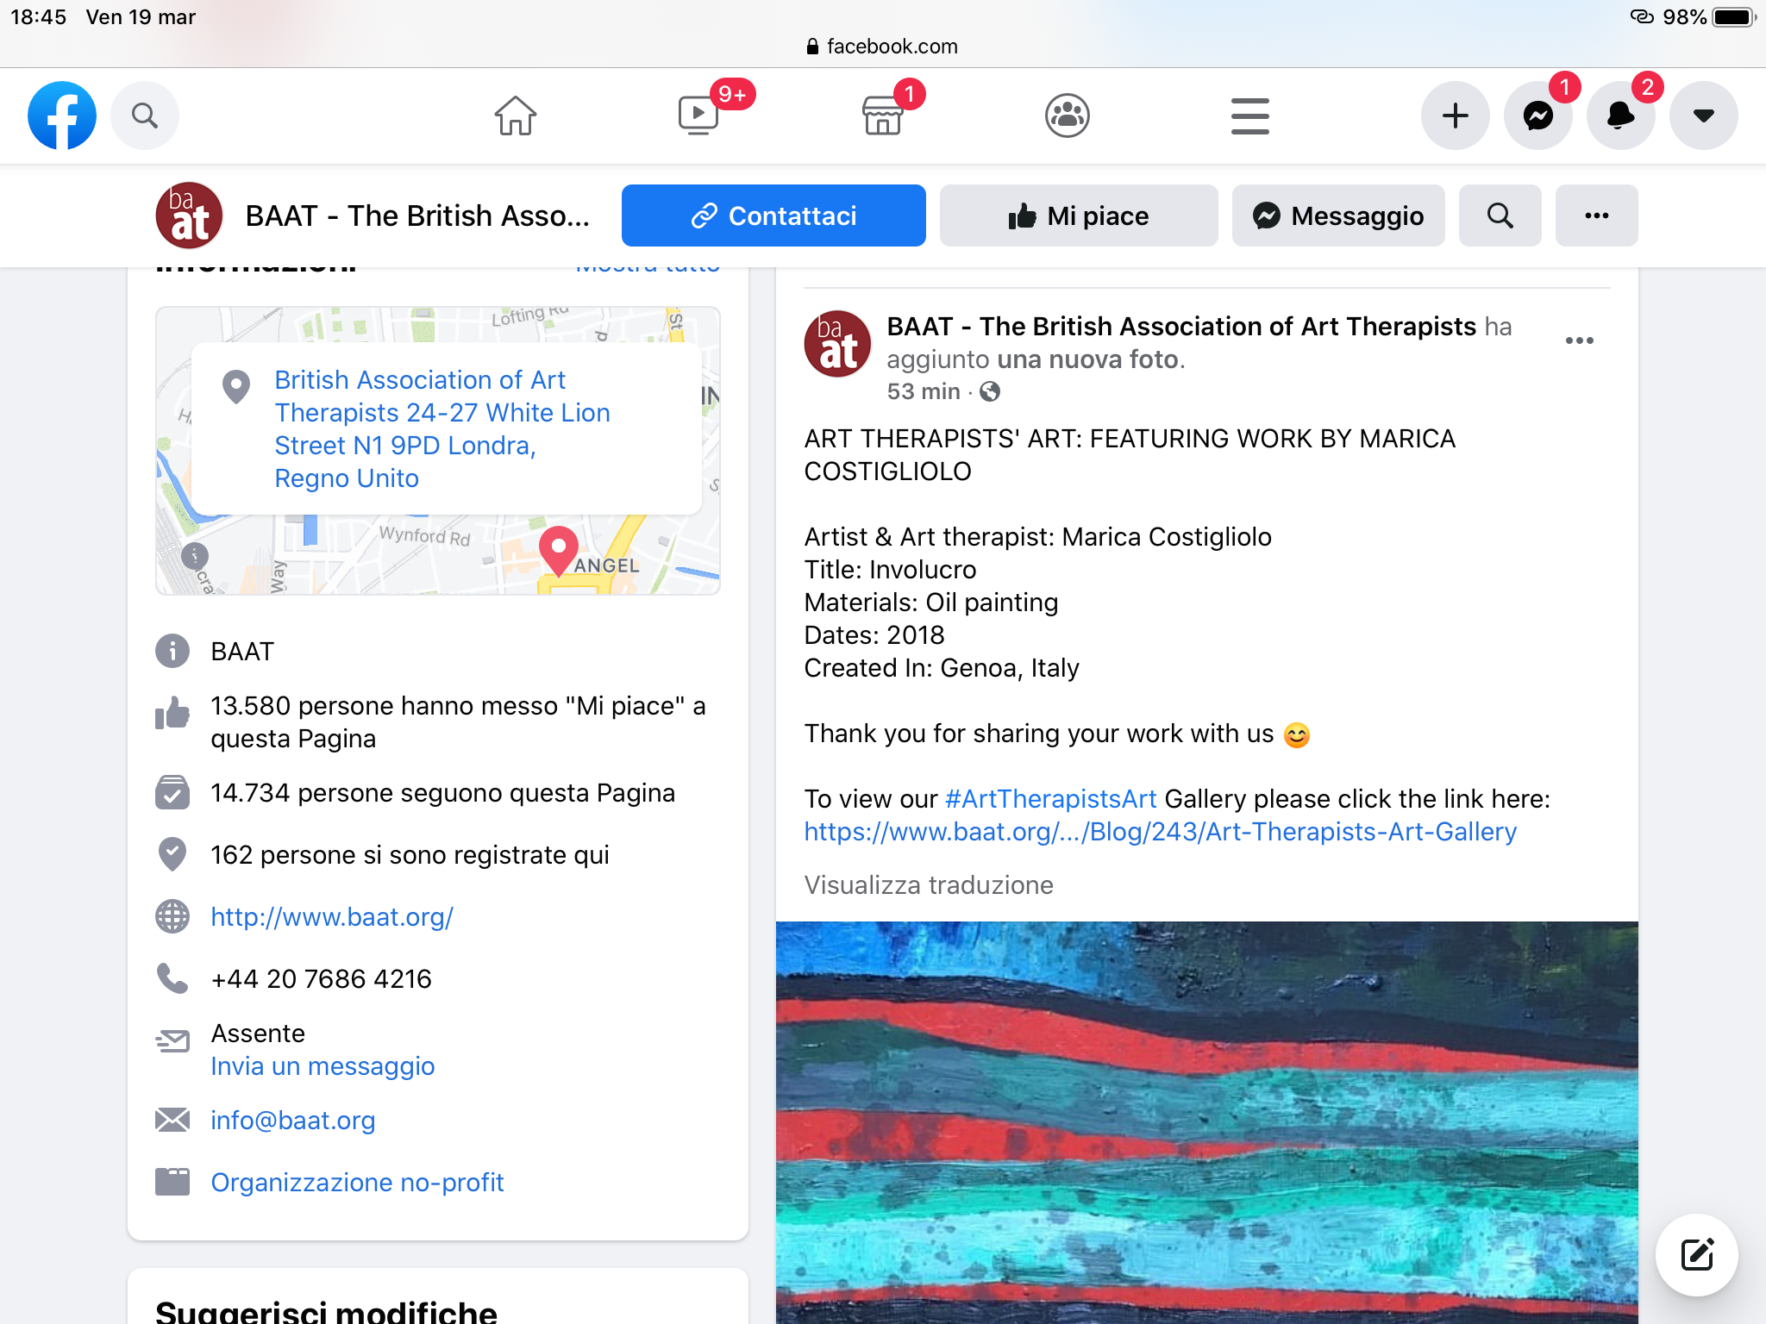Click the red map pin near Angel
The width and height of the screenshot is (1766, 1324).
[558, 551]
